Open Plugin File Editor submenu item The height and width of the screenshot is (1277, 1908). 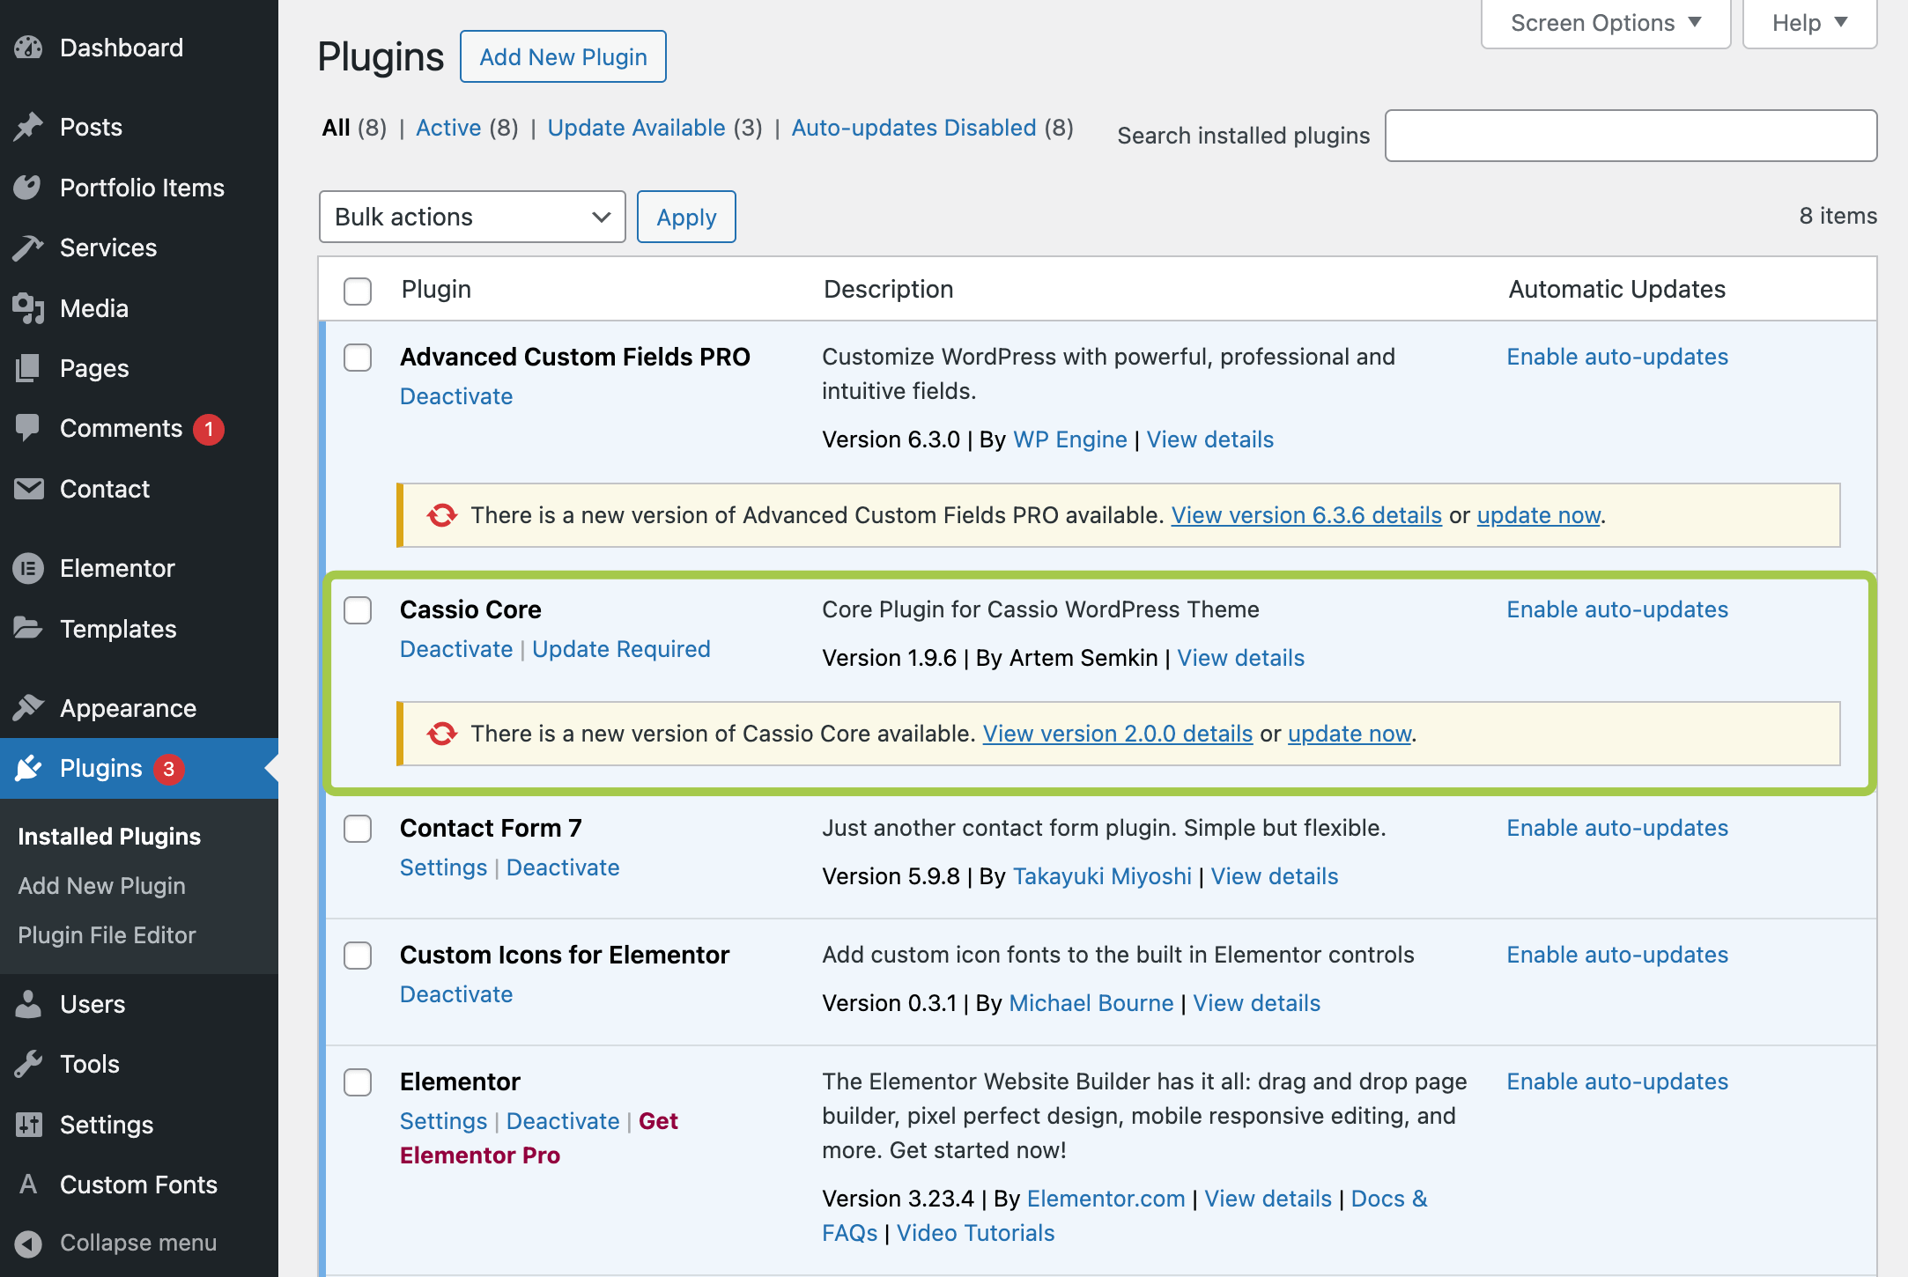(107, 935)
